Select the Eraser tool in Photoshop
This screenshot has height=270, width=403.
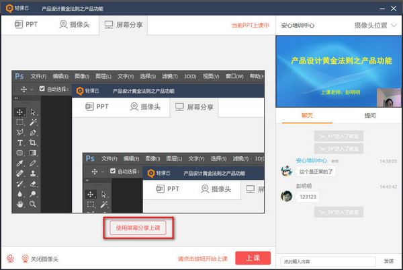(33, 184)
